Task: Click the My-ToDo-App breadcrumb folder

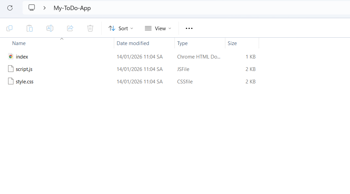Action: pyautogui.click(x=72, y=8)
